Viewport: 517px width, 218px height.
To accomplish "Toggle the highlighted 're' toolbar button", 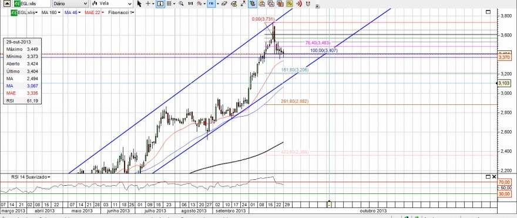I will pyautogui.click(x=211, y=4).
